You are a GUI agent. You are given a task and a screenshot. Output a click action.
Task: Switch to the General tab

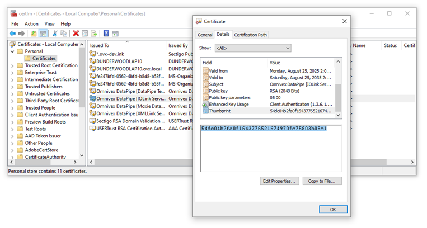[x=204, y=35]
